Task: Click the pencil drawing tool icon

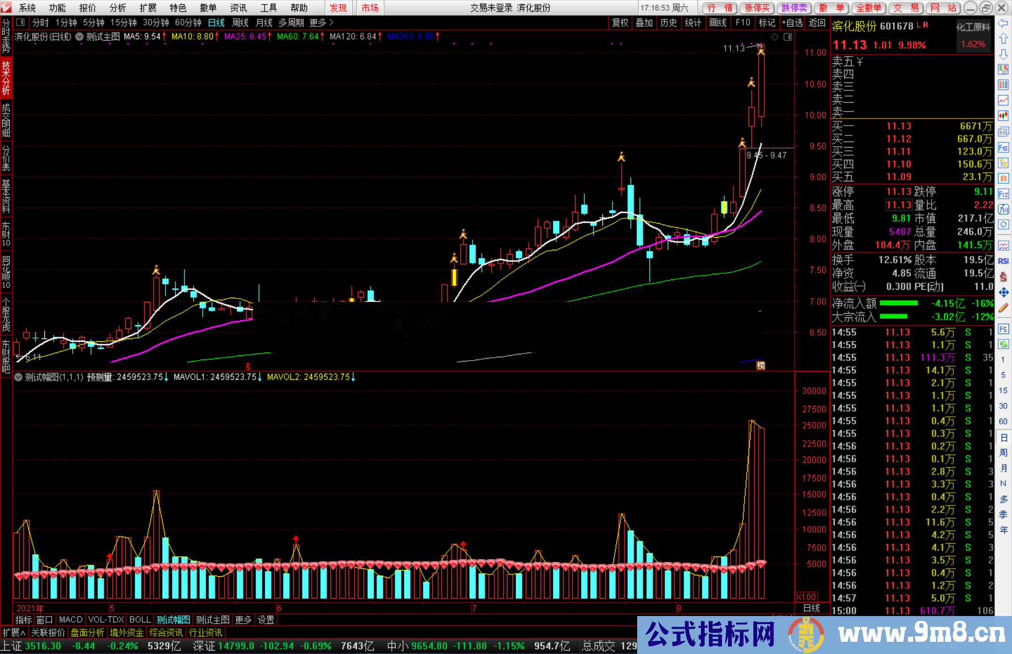Action: pos(1003,308)
